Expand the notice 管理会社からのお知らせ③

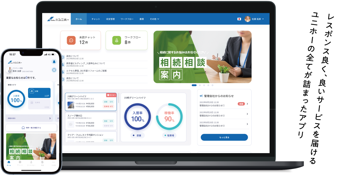pyautogui.click(x=247, y=124)
